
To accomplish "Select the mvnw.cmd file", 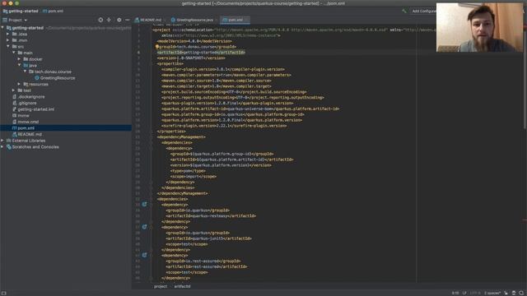I will (x=28, y=122).
